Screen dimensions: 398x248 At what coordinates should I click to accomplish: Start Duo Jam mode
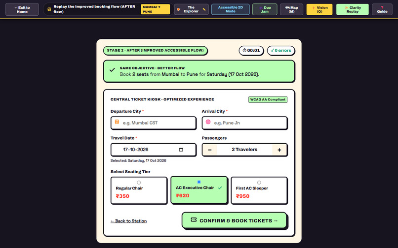pos(265,9)
